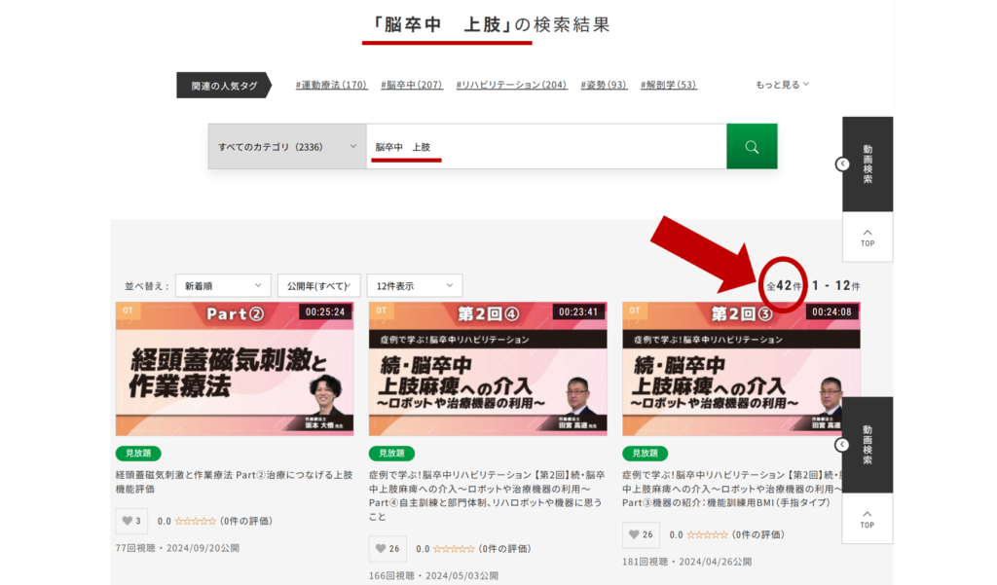Select the #リハビリテーション (204) tag
Screen dimensions: 997x585
[x=511, y=85]
